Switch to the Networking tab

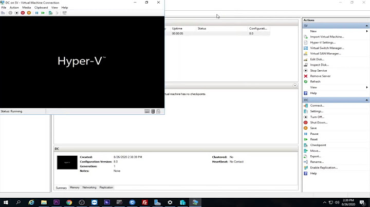coord(89,188)
